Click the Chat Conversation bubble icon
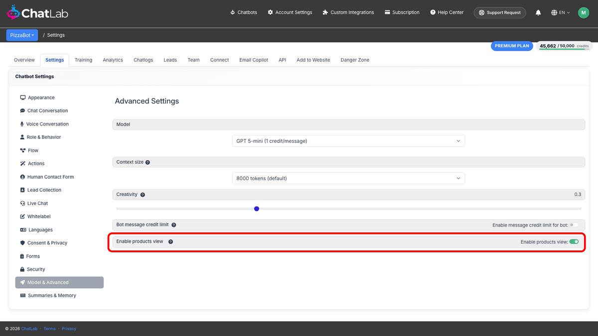 [x=22, y=111]
